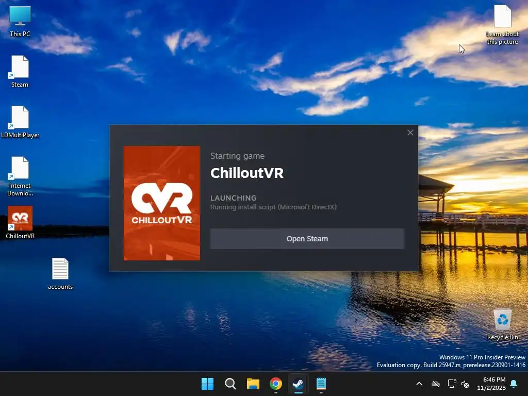Click the muted volume tray icon

click(466, 384)
